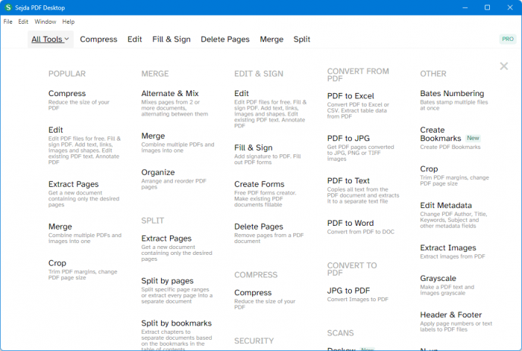522x351 pixels.
Task: Open the Split by bookmarks tool
Action: (177, 323)
